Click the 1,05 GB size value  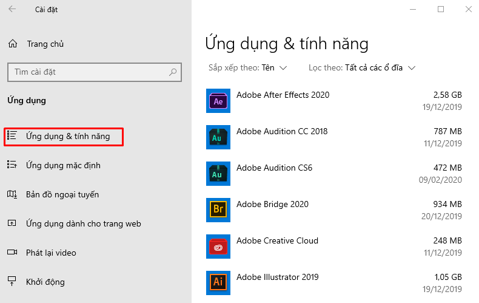448,277
